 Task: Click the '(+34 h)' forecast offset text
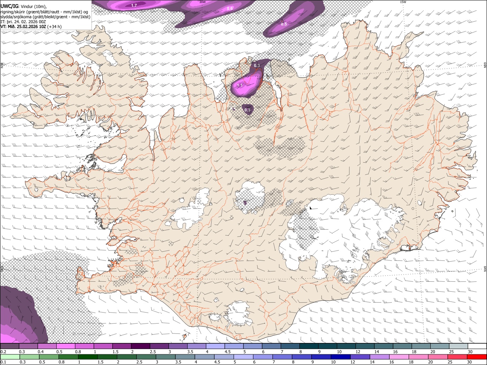(x=54, y=27)
